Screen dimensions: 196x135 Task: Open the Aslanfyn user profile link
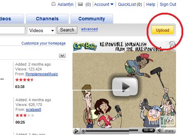coord(65,4)
